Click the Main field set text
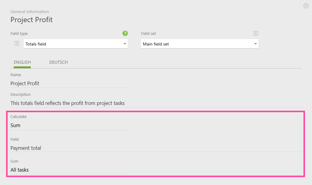Image resolution: width=312 pixels, height=185 pixels. pos(156,44)
